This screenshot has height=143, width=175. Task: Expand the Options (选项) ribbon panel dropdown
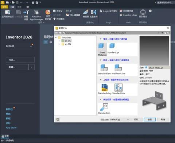pos(41,23)
